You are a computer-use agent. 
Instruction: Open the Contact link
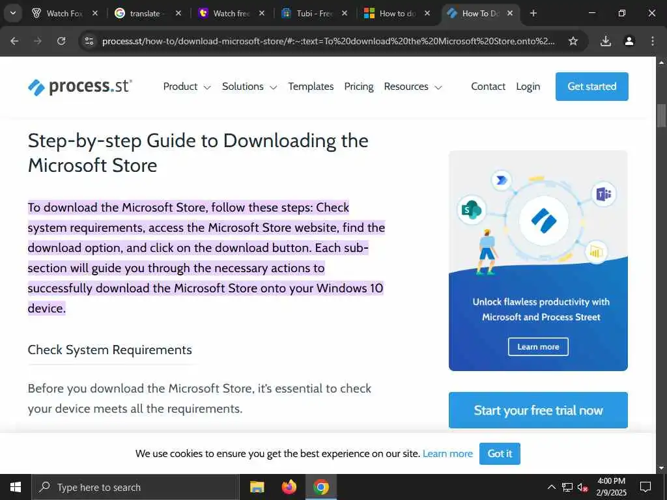(488, 87)
